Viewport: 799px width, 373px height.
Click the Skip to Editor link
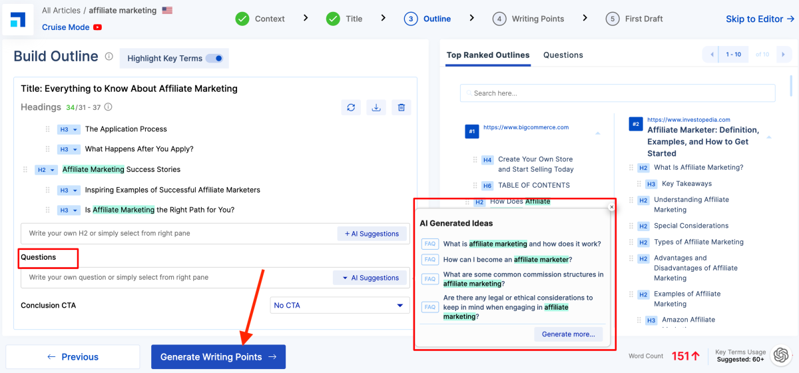coord(760,19)
